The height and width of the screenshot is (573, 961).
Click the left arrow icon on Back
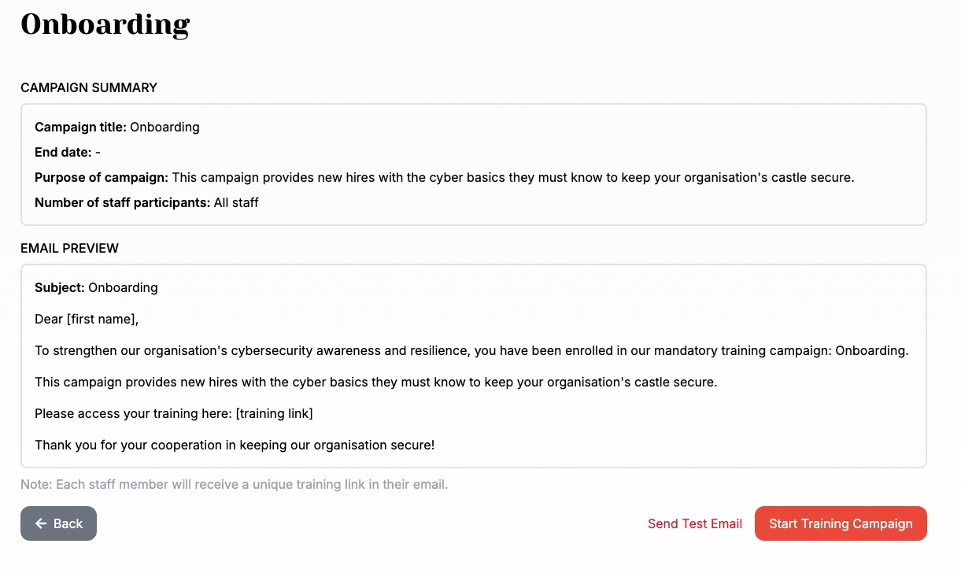[x=42, y=523]
